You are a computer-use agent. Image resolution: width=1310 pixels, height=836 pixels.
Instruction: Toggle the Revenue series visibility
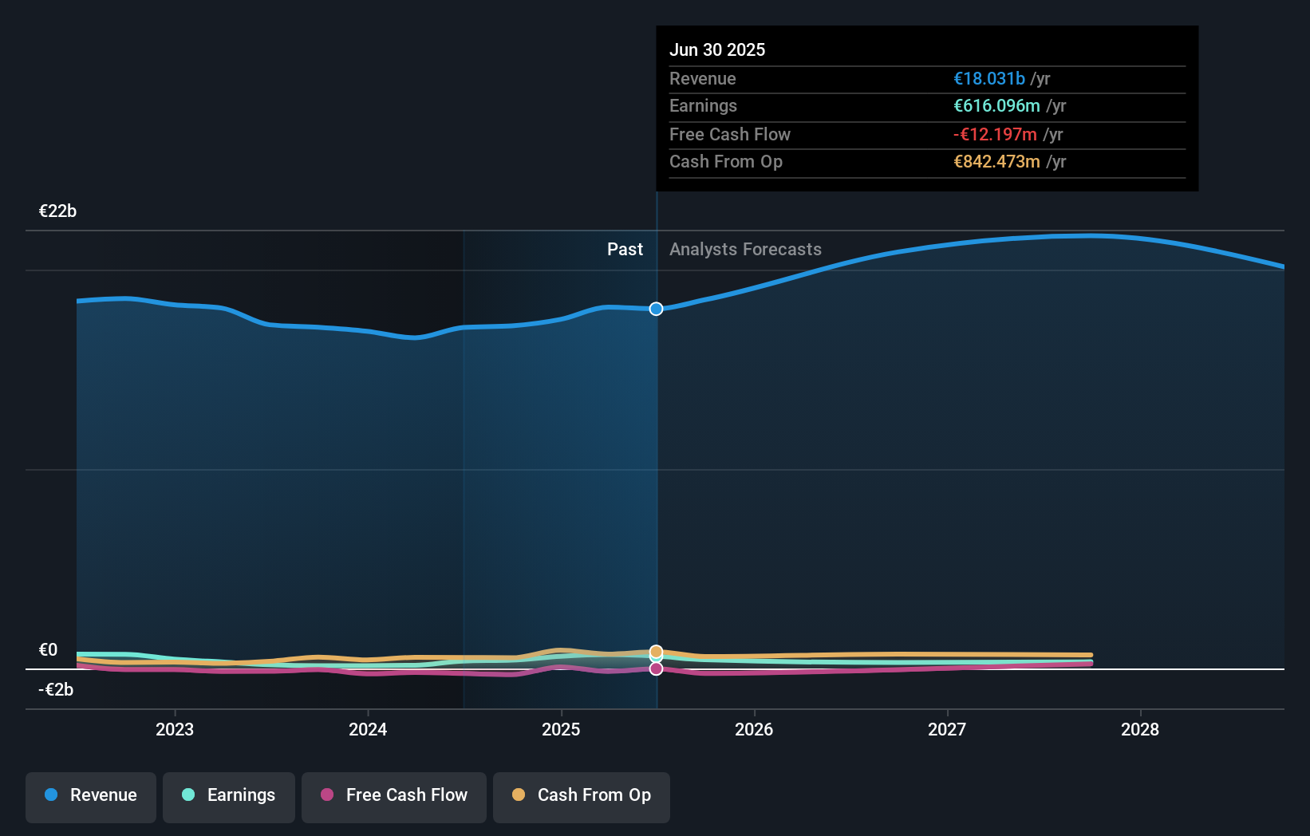click(90, 797)
